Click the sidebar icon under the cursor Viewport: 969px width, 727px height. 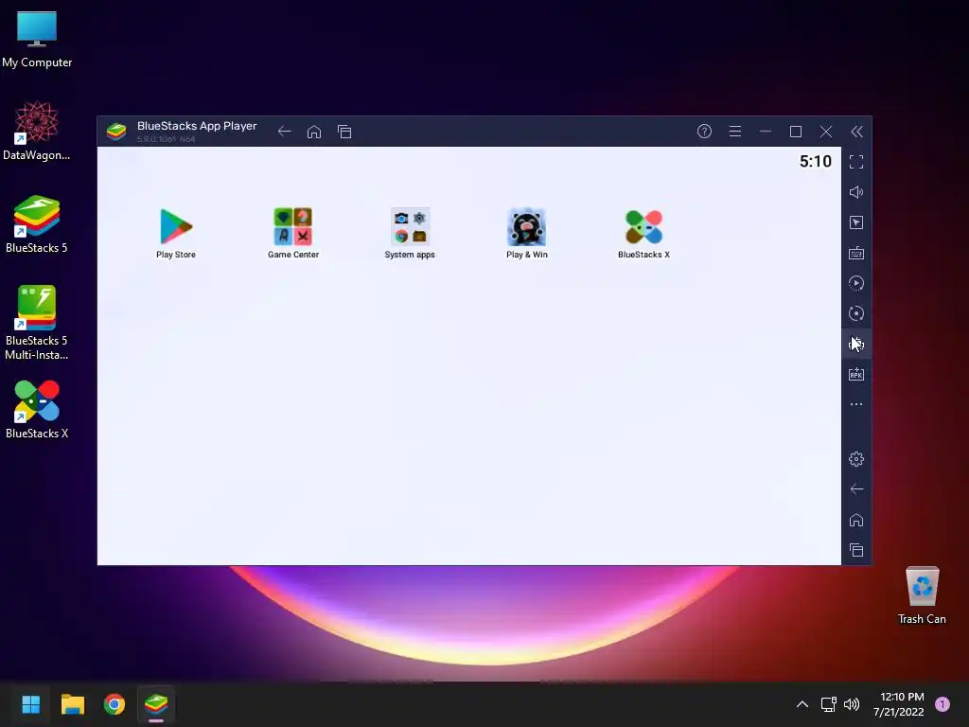(856, 344)
